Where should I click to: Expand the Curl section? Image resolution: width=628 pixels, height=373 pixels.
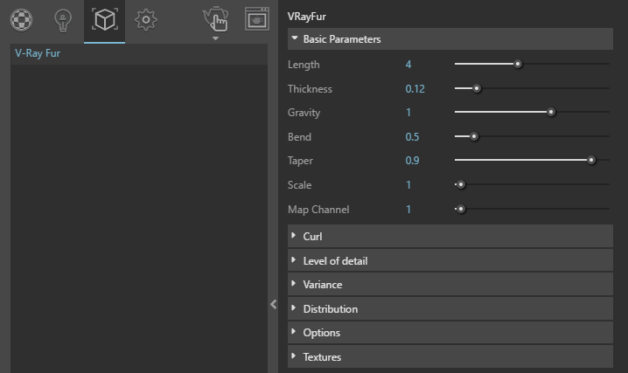(x=450, y=236)
